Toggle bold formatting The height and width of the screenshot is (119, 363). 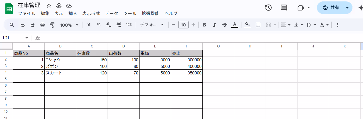click(x=204, y=25)
